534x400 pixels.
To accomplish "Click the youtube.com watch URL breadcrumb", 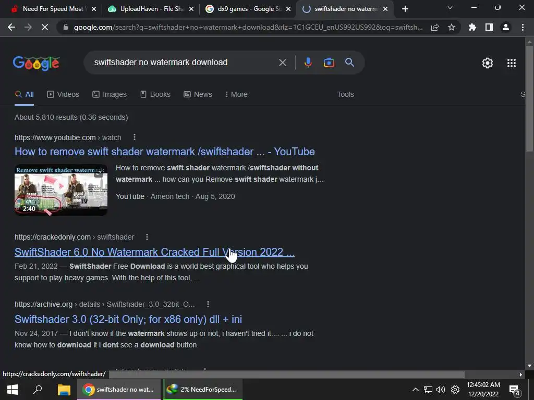I will (x=68, y=137).
